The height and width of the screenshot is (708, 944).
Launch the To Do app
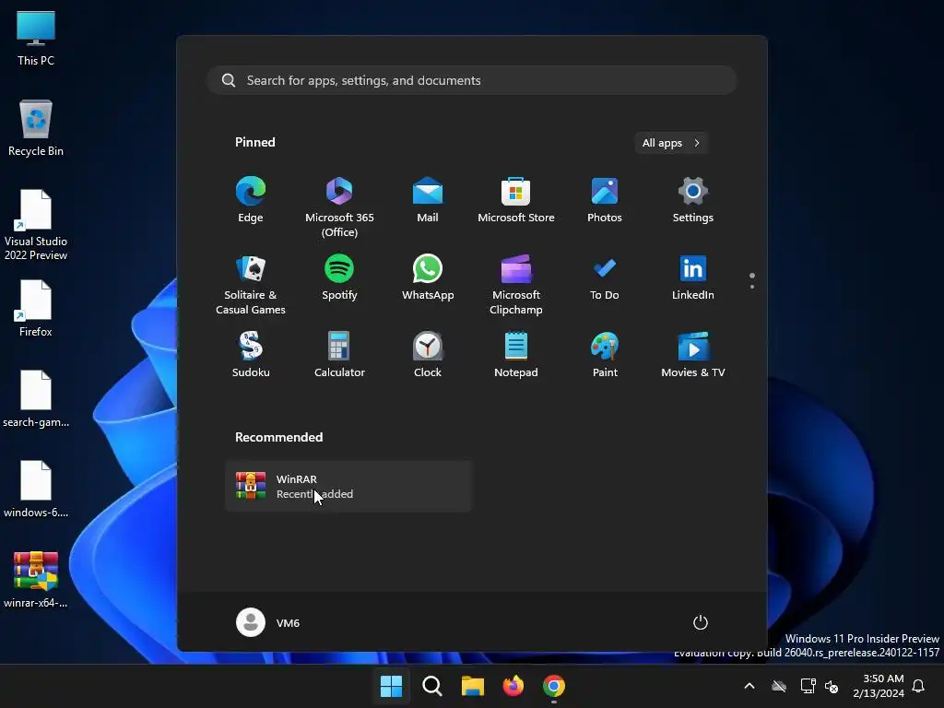point(605,278)
